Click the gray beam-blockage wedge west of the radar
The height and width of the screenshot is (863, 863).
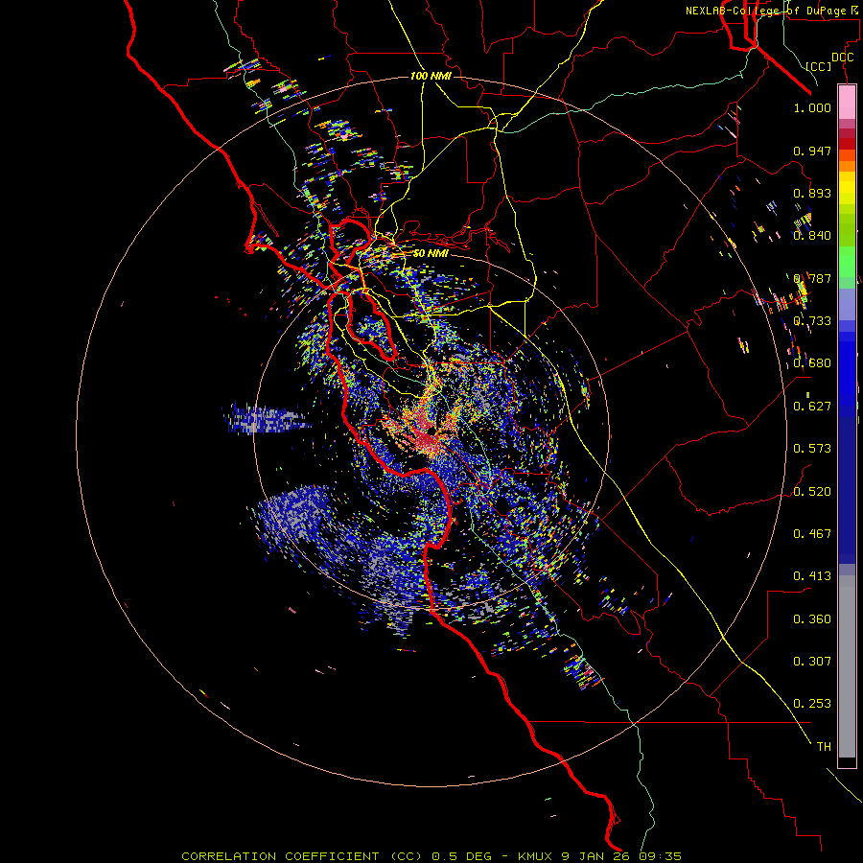(x=265, y=418)
